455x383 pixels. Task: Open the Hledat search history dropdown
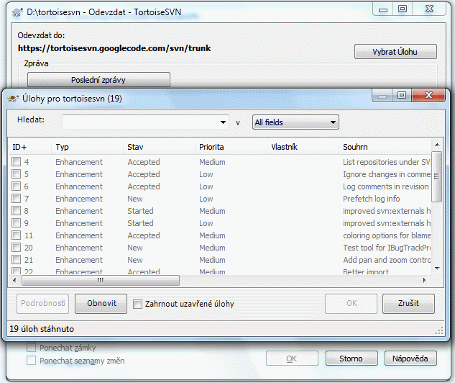223,122
